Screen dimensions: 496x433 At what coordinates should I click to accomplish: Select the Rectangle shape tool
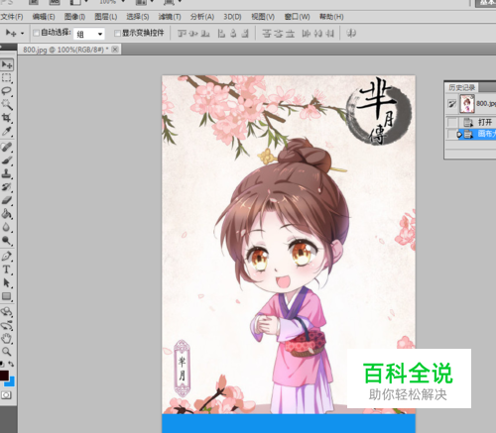click(x=7, y=296)
